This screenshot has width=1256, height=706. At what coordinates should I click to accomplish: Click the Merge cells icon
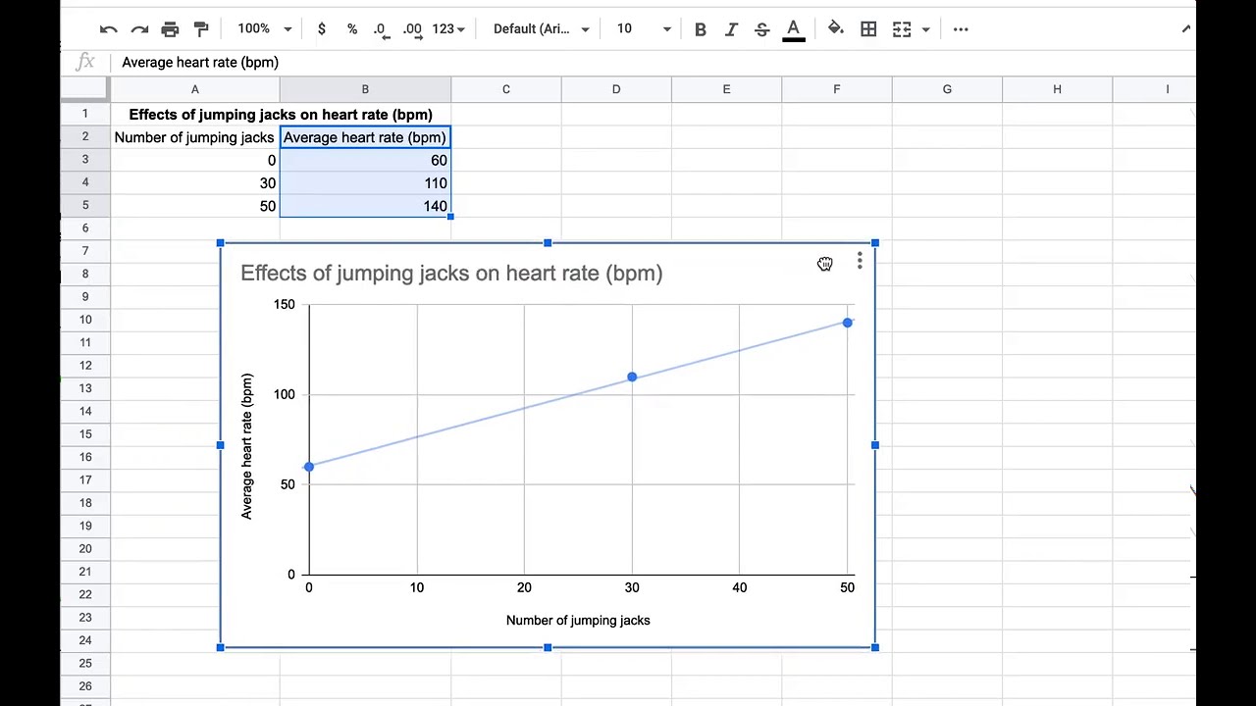(x=902, y=29)
